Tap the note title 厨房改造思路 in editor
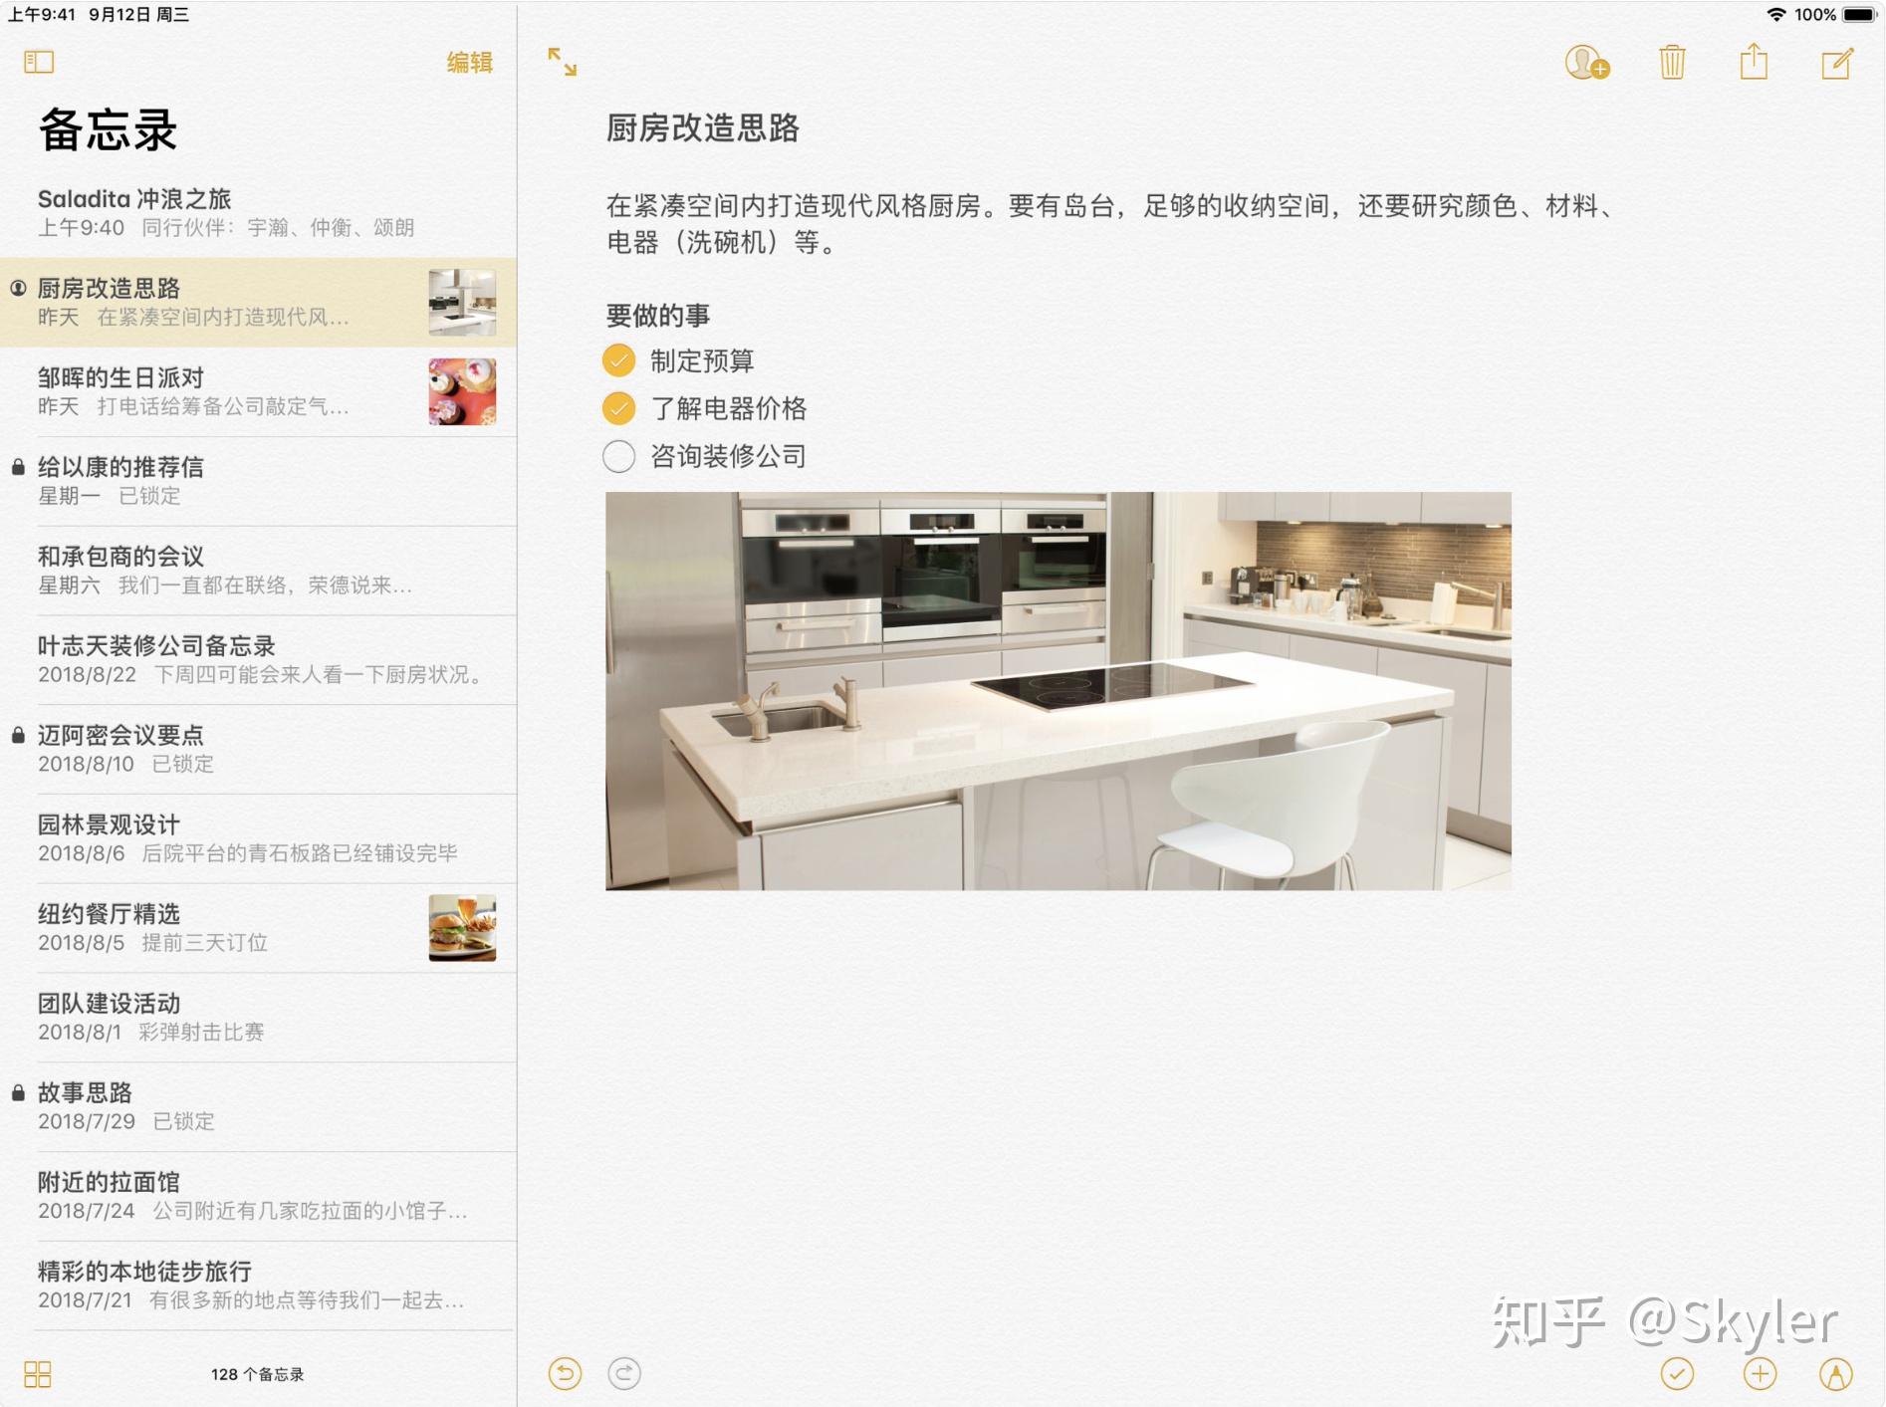Image resolution: width=1886 pixels, height=1407 pixels. click(x=702, y=128)
